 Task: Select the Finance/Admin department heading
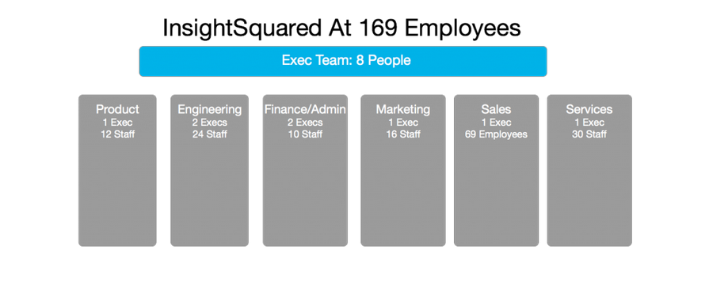point(305,109)
